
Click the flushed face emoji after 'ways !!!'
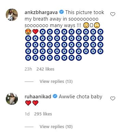(x=86, y=25)
